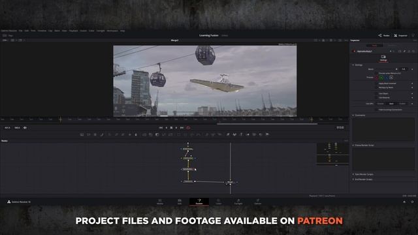Check Use Object option
The width and height of the screenshot is (418, 235).
(376, 93)
